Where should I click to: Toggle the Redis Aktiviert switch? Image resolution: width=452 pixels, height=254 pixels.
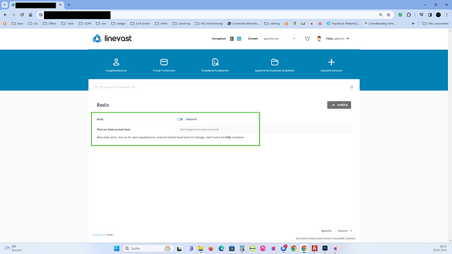point(179,119)
